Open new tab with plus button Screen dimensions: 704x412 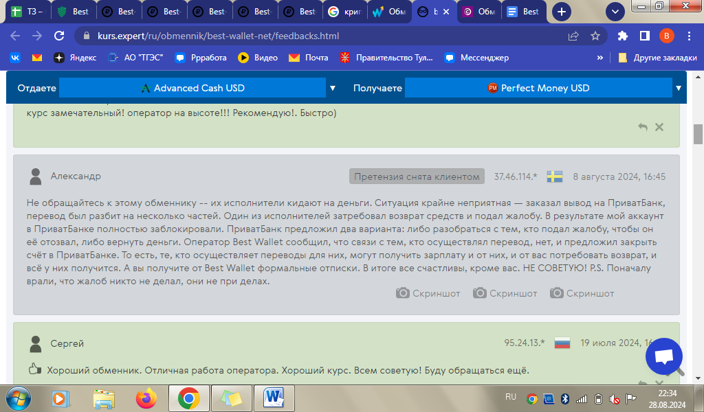coord(562,12)
